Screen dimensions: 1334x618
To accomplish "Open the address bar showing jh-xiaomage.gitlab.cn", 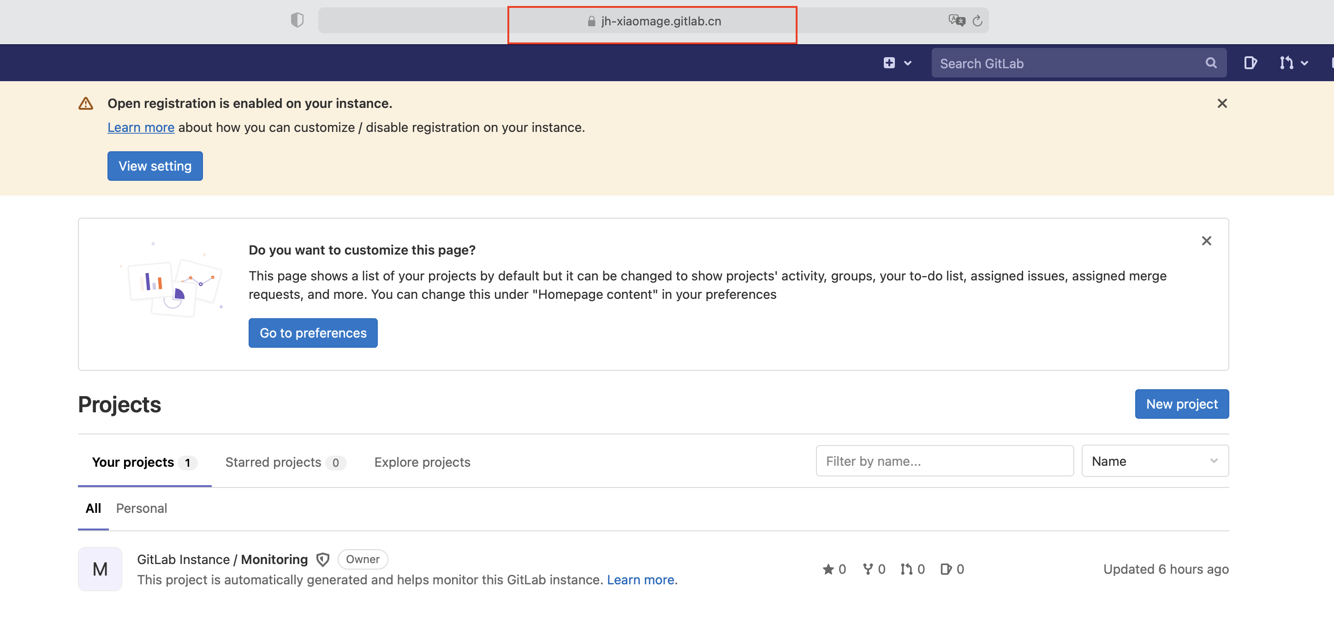I will tap(653, 21).
